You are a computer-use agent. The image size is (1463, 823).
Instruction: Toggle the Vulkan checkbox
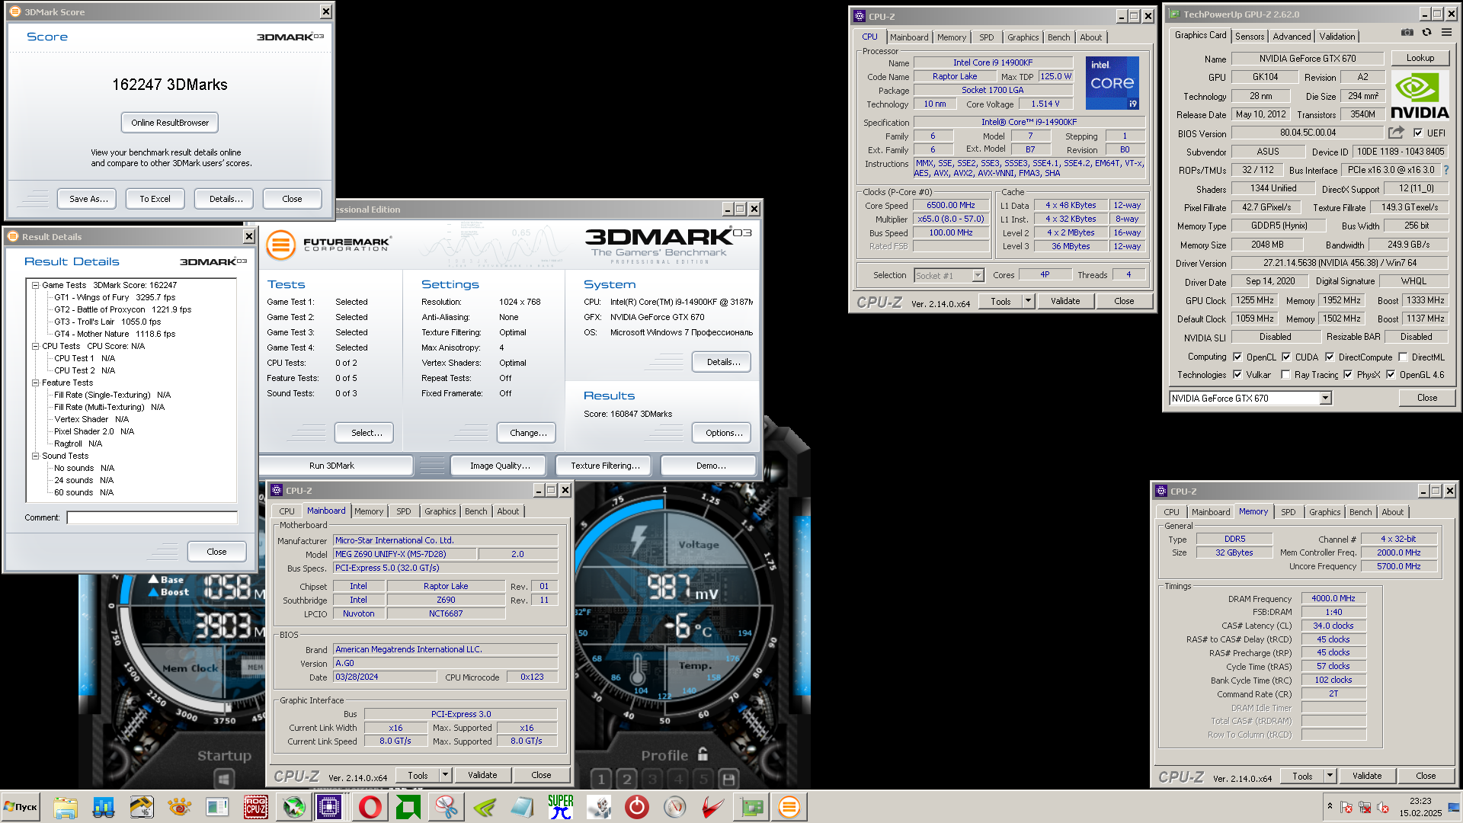point(1237,374)
